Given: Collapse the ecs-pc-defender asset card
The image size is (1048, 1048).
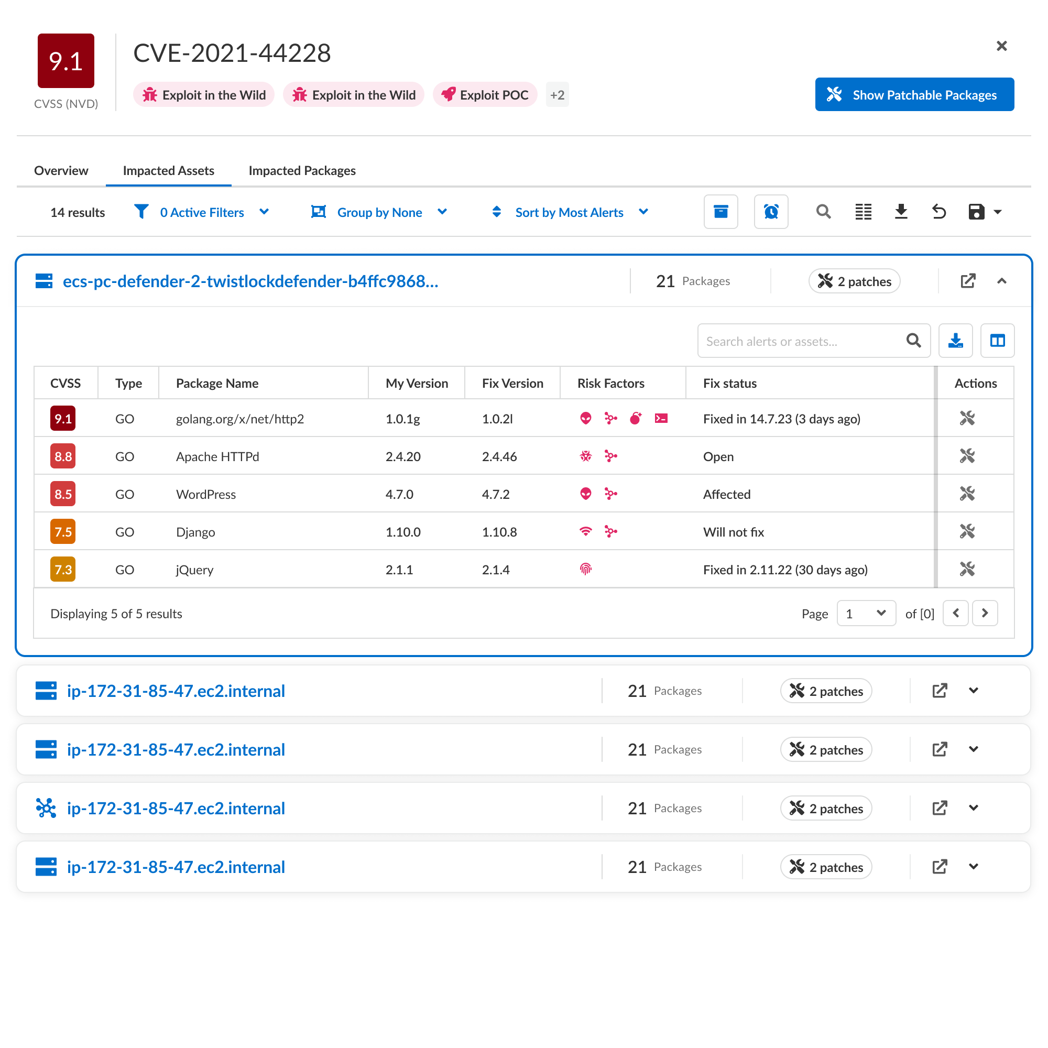Looking at the screenshot, I should [x=1001, y=281].
